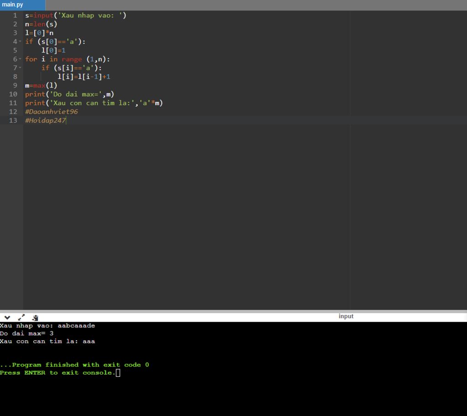Click the 'Do dai max= 3' console output

click(x=26, y=334)
